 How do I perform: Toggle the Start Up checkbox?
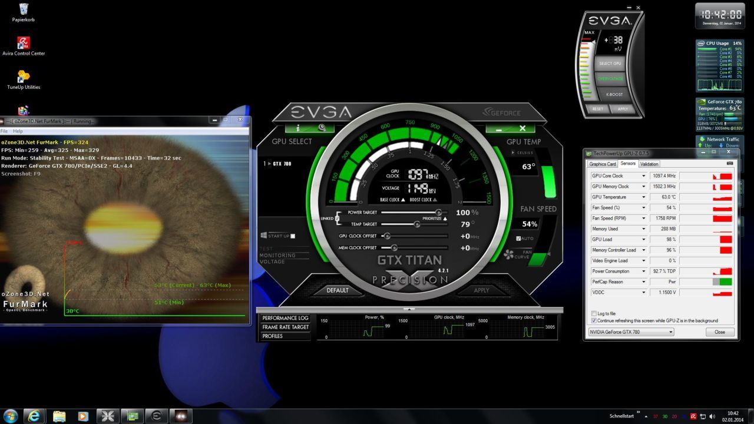293,236
